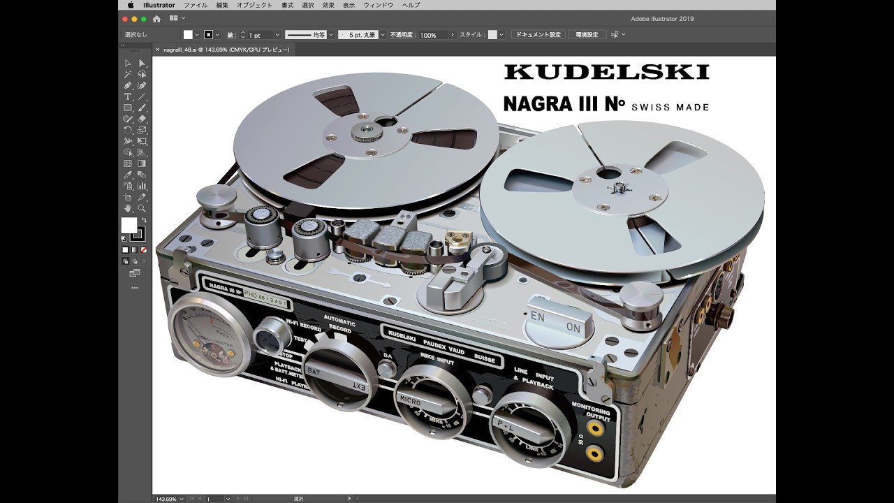This screenshot has height=503, width=894.
Task: Select the Width tool
Action: pyautogui.click(x=128, y=141)
